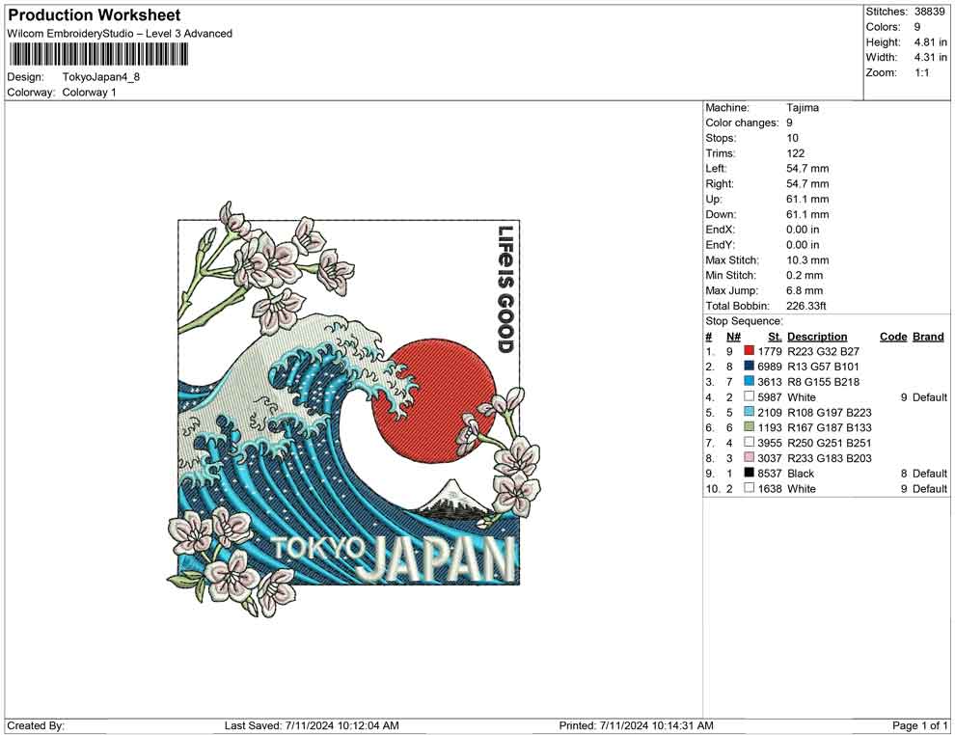Click the Up value 61.1 mm
This screenshot has height=735, width=955.
click(x=807, y=199)
